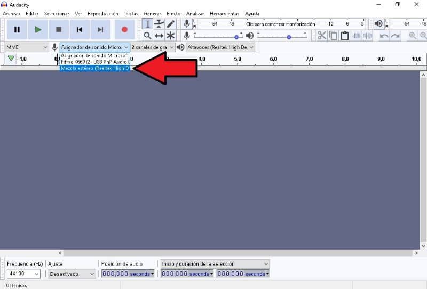Open the Ajuste 'Desactivado' dropdown
Viewport: 427px width, 289px height.
(72, 274)
